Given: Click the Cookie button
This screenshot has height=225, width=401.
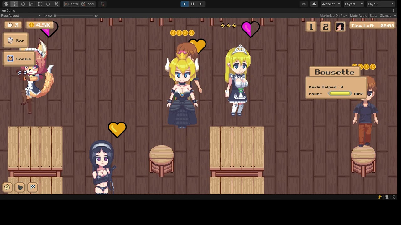Looking at the screenshot, I should tap(19, 59).
